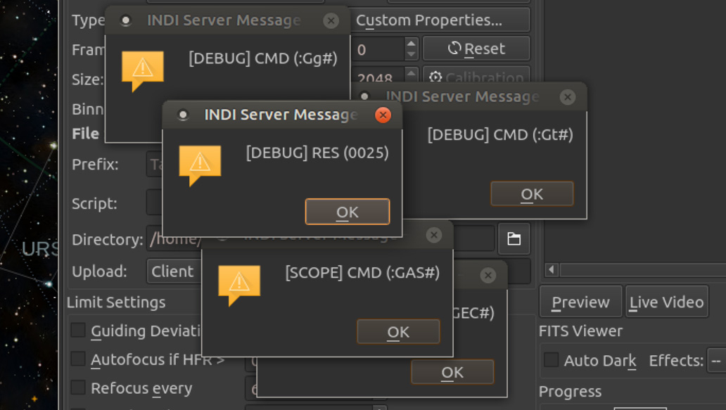This screenshot has width=726, height=410.
Task: Close the CMD (:Gg#) message dialog
Action: pyautogui.click(x=331, y=20)
